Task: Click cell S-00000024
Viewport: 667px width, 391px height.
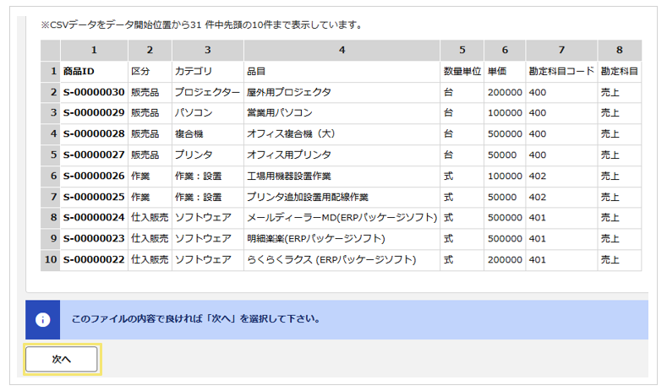Action: coord(94,218)
